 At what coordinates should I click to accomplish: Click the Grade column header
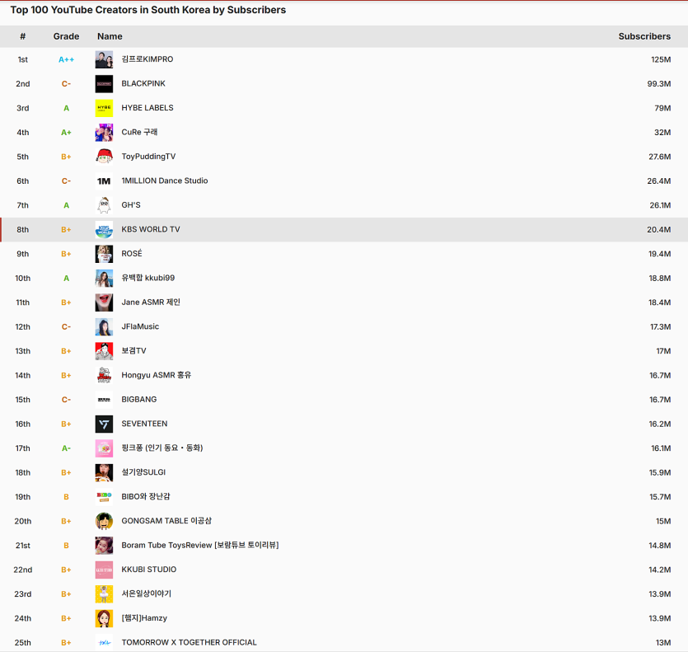[66, 36]
